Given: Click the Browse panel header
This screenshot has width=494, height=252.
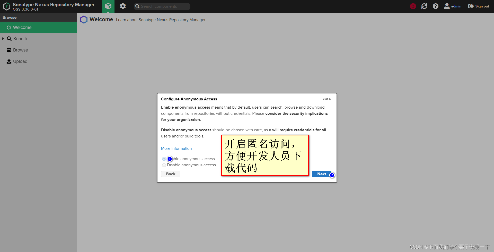Looking at the screenshot, I should pyautogui.click(x=39, y=17).
